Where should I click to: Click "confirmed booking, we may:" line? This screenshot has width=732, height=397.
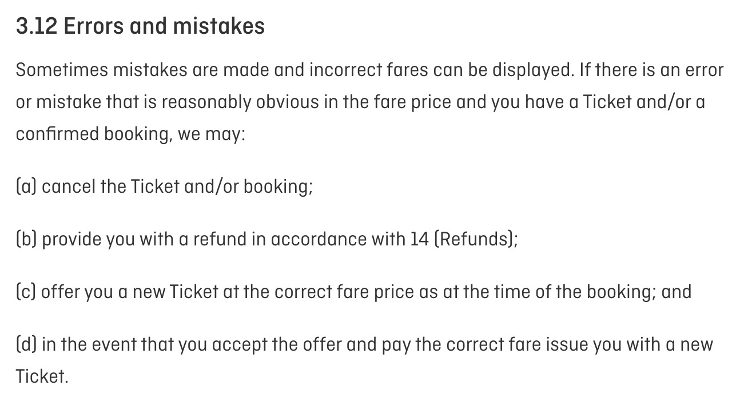[130, 134]
